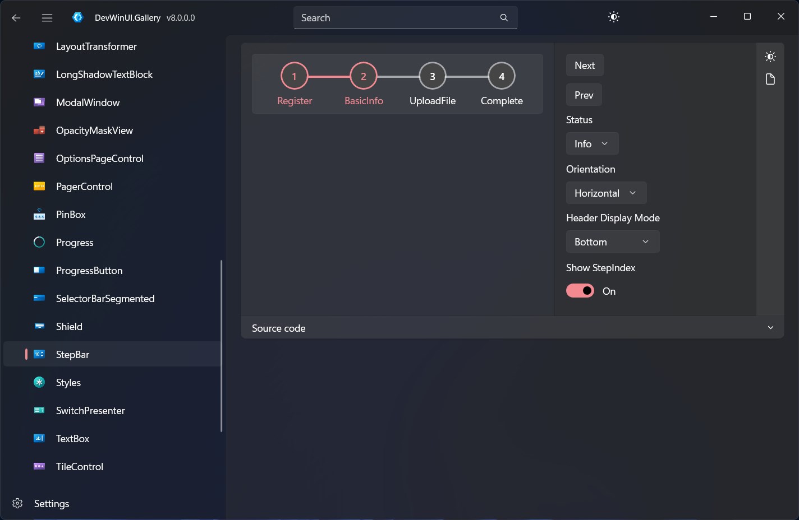Image resolution: width=799 pixels, height=520 pixels.
Task: Select step 3 UploadFile circle
Action: click(433, 76)
